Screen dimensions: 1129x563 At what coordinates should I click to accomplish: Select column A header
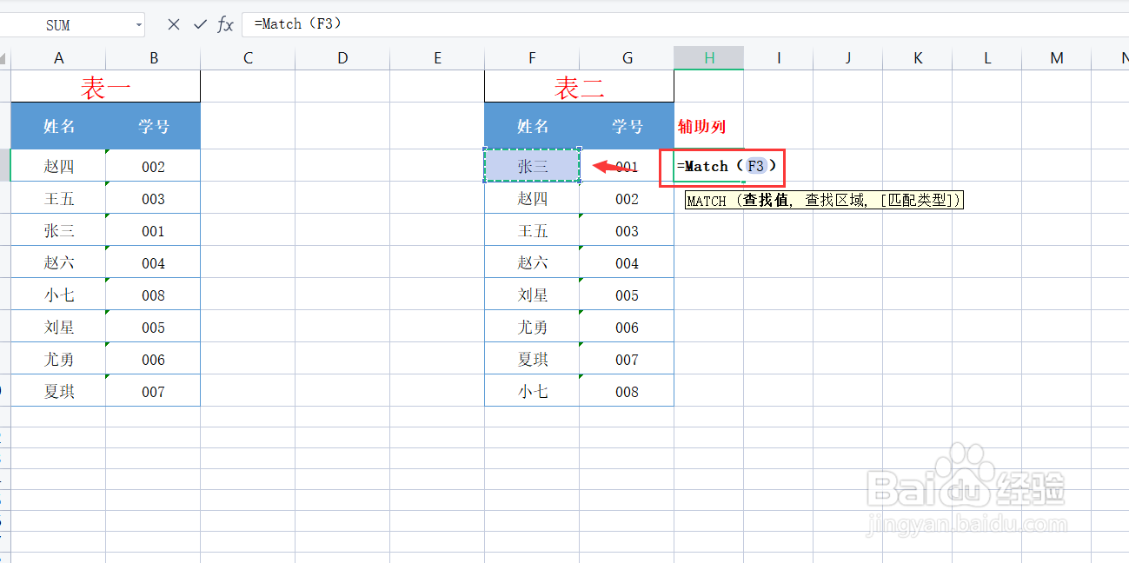click(x=58, y=57)
